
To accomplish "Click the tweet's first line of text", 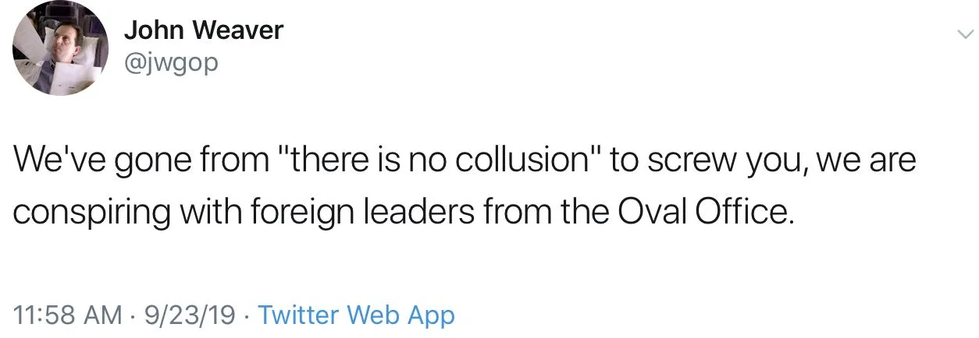I will tap(465, 161).
